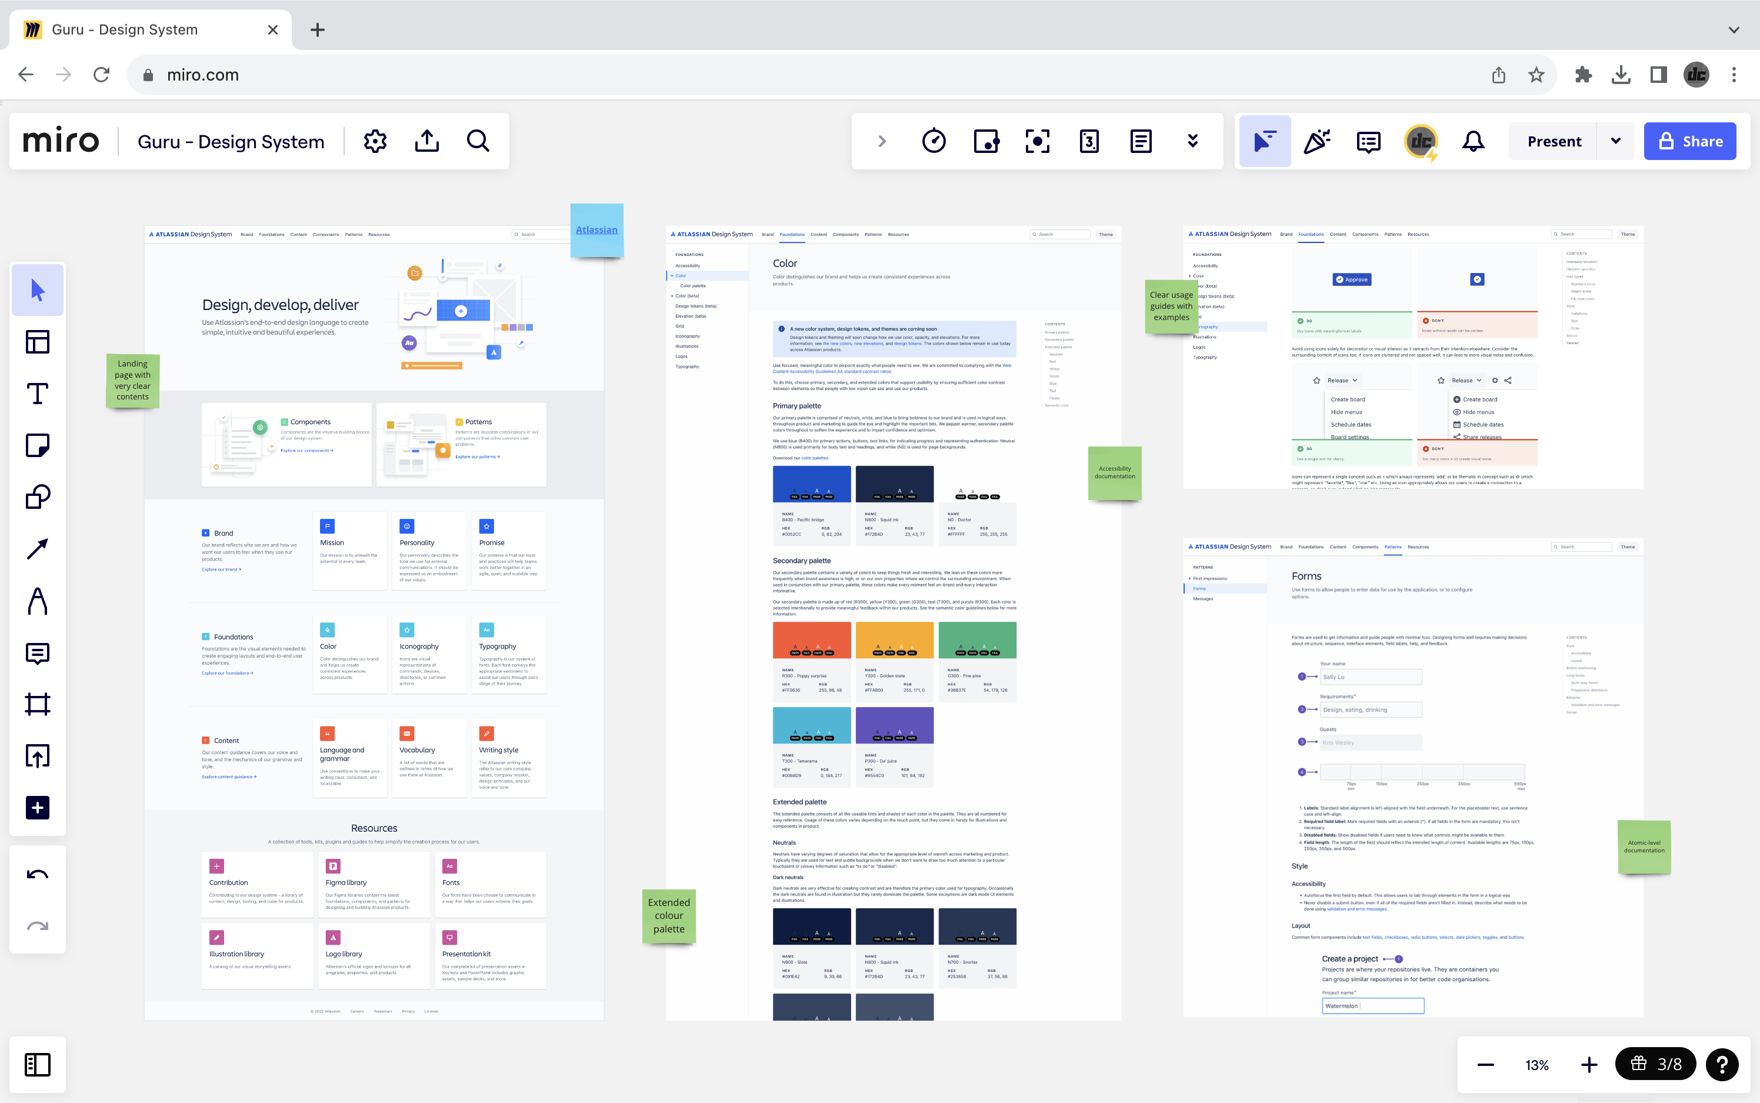Viewport: 1760px width, 1103px height.
Task: Open browser extensions puzzle icon
Action: click(x=1583, y=74)
